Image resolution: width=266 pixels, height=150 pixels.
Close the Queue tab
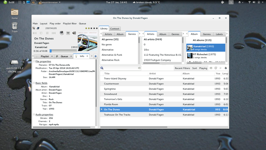pos(71,56)
